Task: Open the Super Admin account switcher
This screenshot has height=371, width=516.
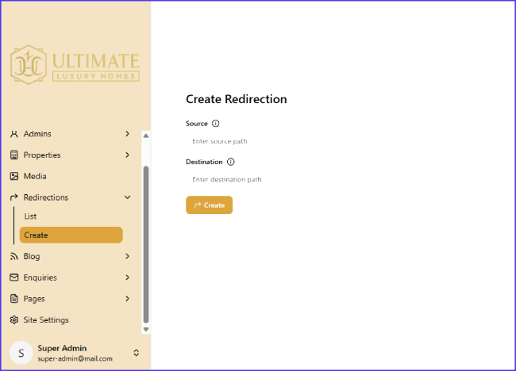Action: point(136,353)
